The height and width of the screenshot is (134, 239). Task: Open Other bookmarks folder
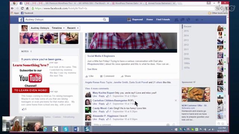(218, 13)
